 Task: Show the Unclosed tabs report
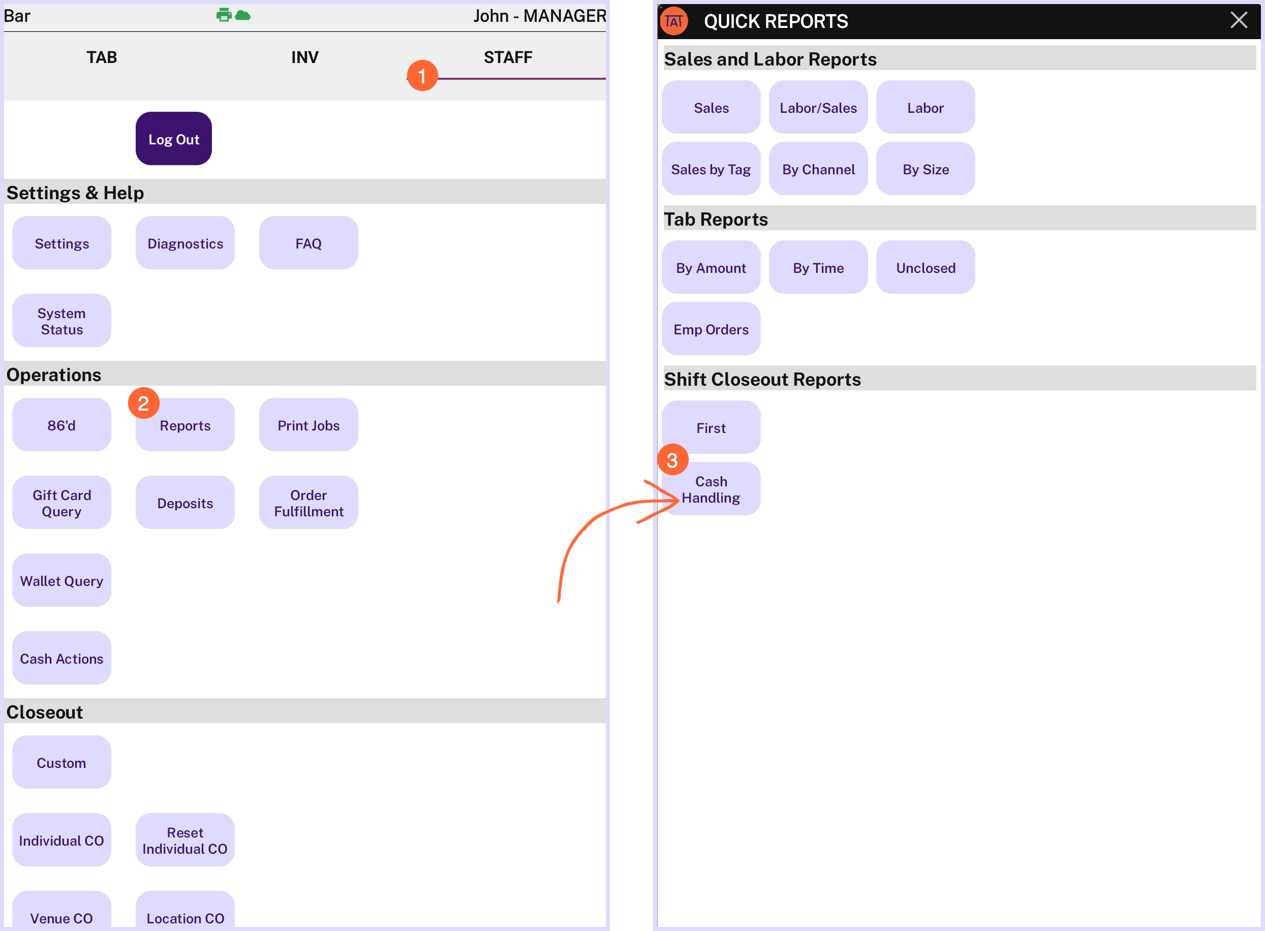point(925,268)
